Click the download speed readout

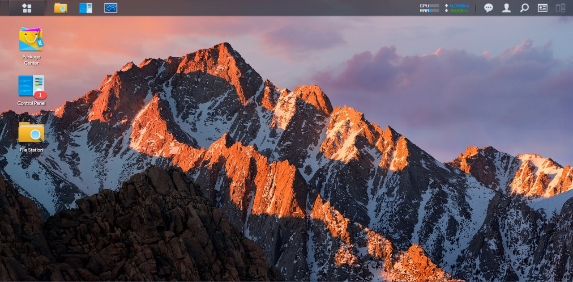click(x=459, y=11)
